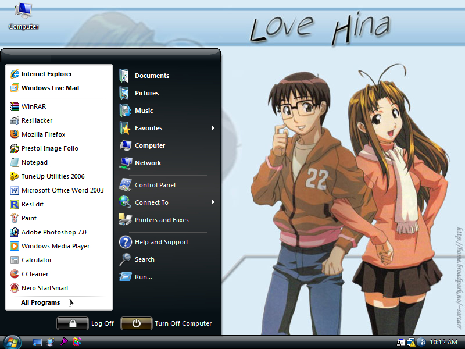Launch Windows Live Mail
The width and height of the screenshot is (465, 349).
click(x=45, y=88)
